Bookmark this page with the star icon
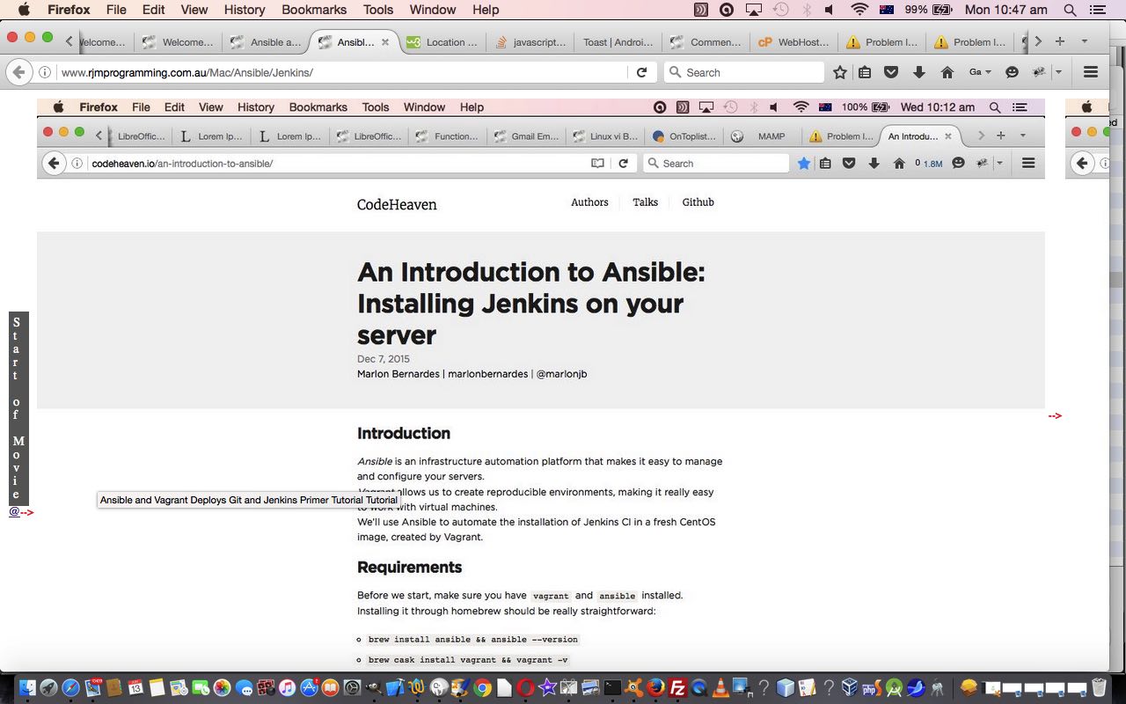 [x=840, y=72]
